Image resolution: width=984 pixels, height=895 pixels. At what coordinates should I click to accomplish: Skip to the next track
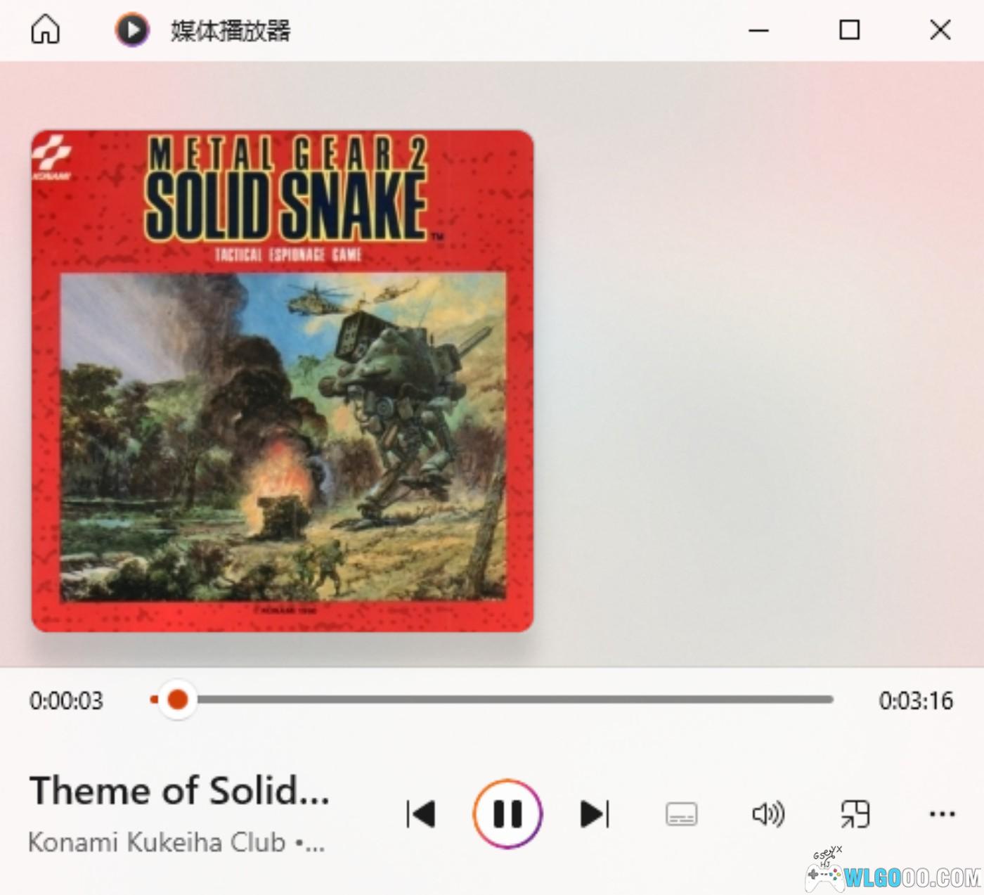click(x=595, y=814)
